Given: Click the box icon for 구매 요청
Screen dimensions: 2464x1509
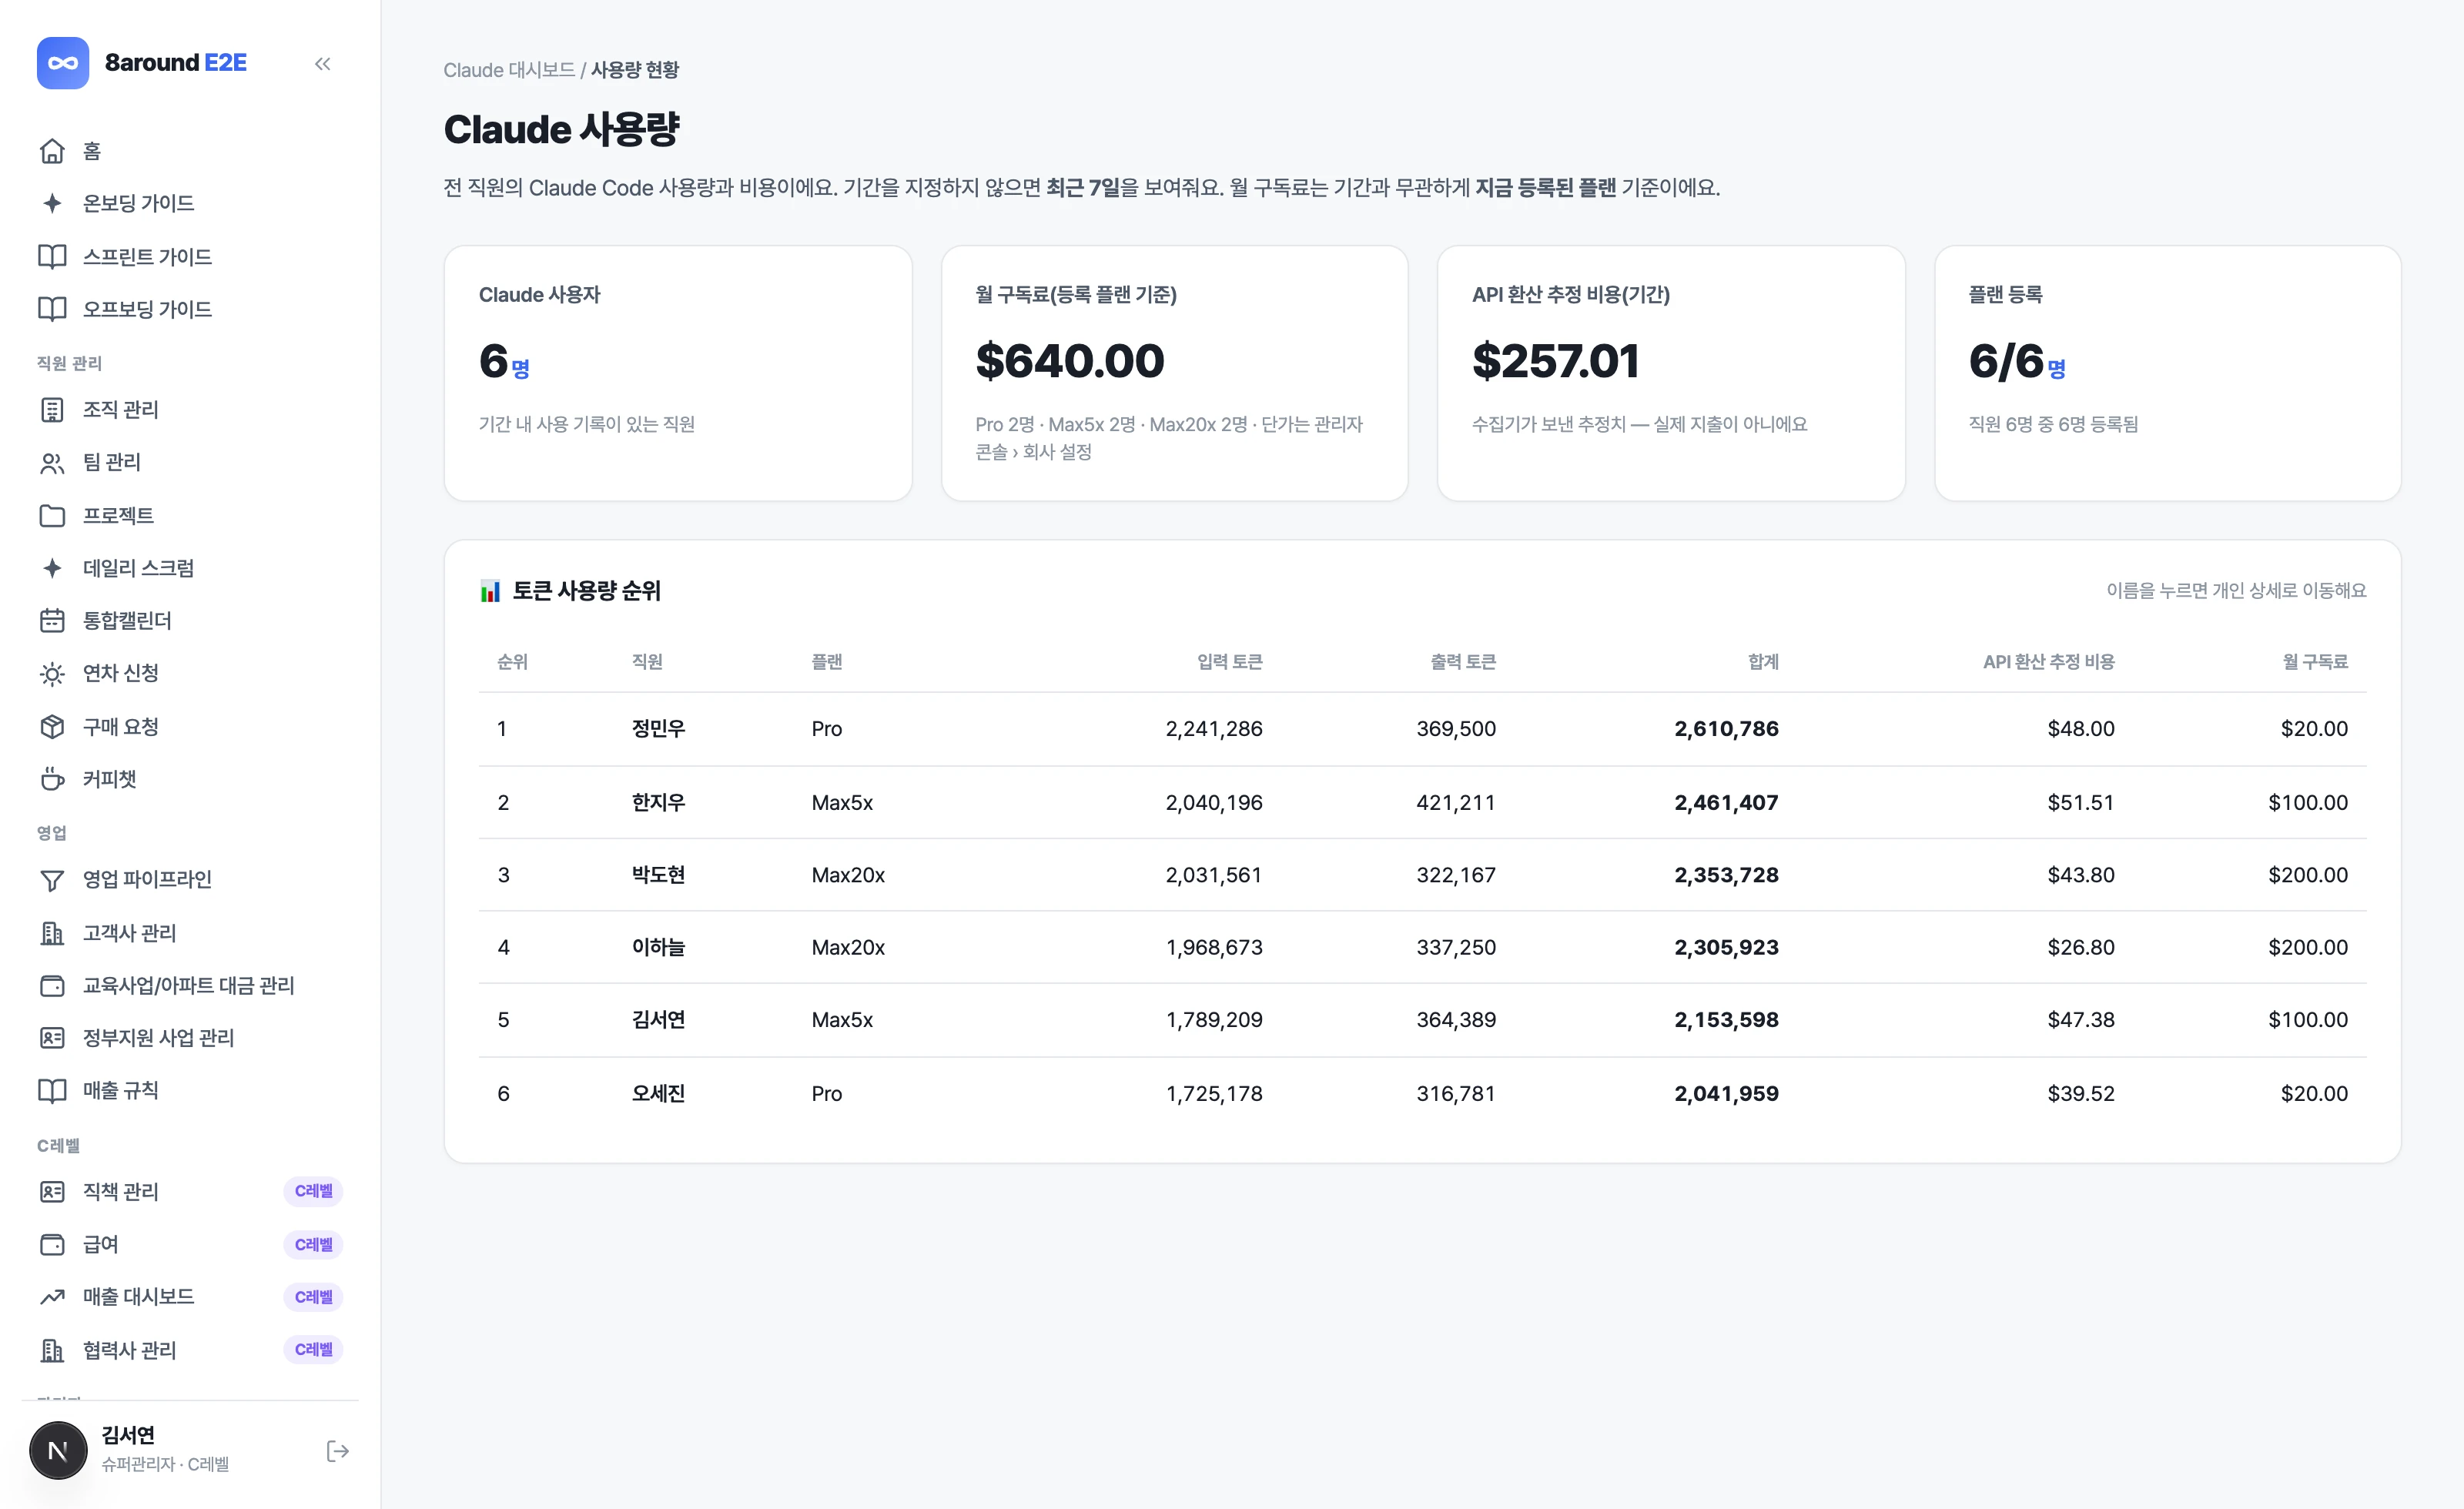Looking at the screenshot, I should tap(52, 727).
